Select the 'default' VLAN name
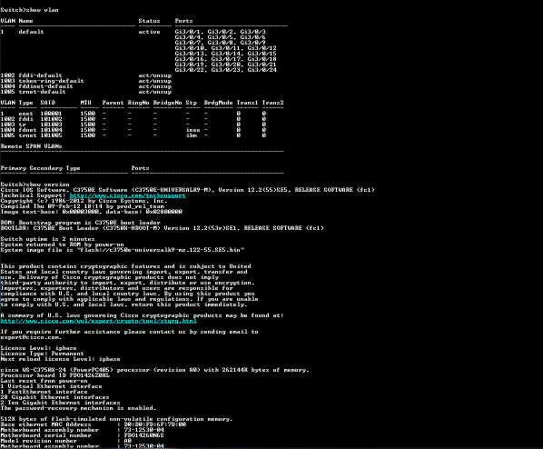The image size is (543, 449). 31,32
